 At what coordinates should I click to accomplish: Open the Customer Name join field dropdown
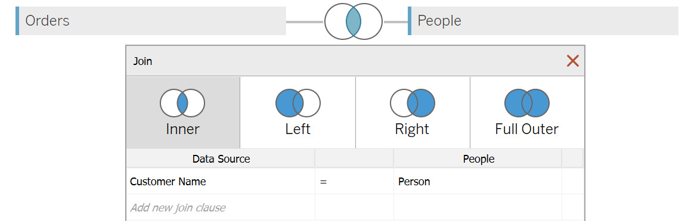221,181
